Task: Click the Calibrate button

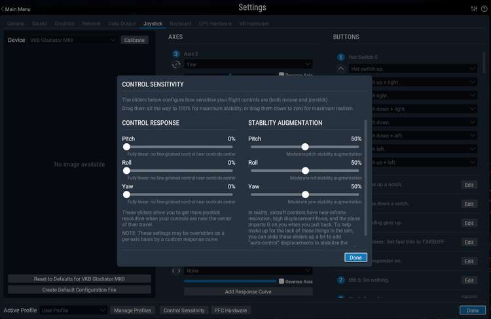Action: coord(134,40)
